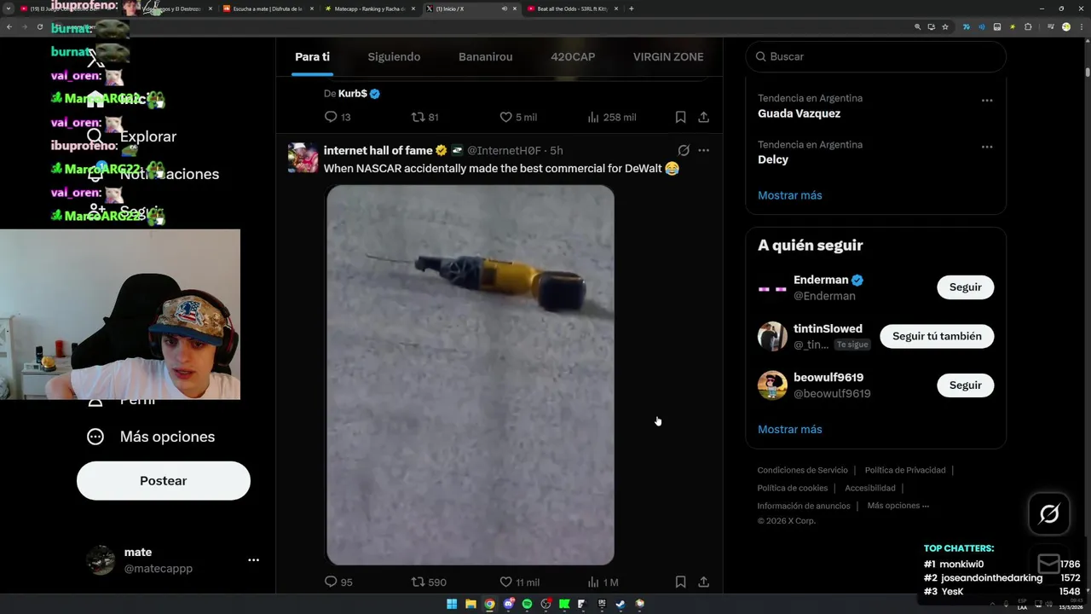Image resolution: width=1091 pixels, height=614 pixels.
Task: Open the messages envelope drawer
Action: tap(1049, 564)
